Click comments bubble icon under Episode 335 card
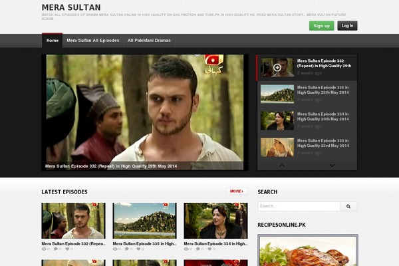 (127, 249)
